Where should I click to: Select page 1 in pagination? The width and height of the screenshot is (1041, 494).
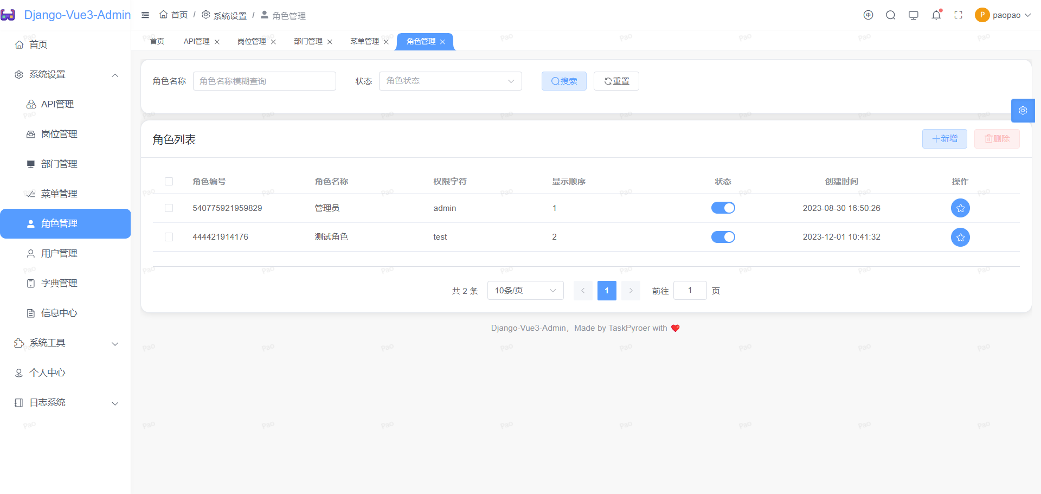click(607, 291)
